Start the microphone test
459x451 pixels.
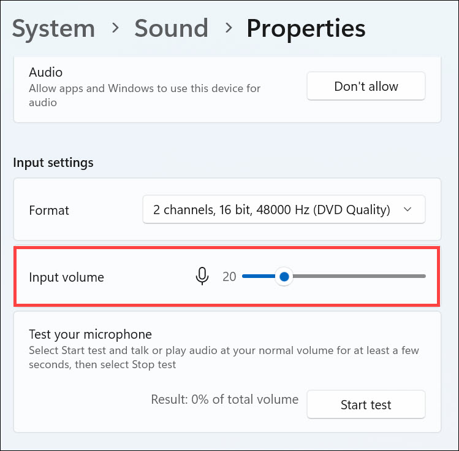(x=366, y=405)
